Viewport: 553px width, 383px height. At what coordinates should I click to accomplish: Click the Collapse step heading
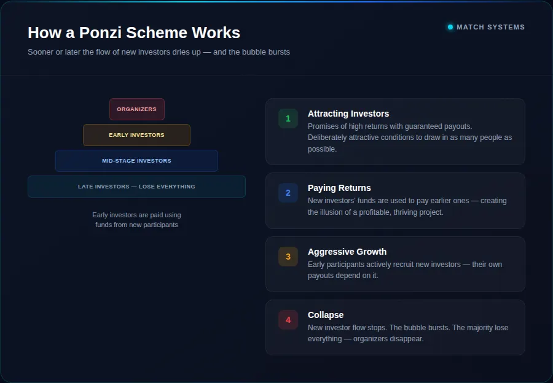click(x=326, y=315)
